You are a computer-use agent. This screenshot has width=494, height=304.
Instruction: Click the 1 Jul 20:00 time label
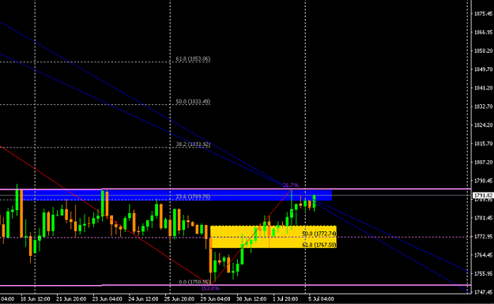pyautogui.click(x=285, y=298)
